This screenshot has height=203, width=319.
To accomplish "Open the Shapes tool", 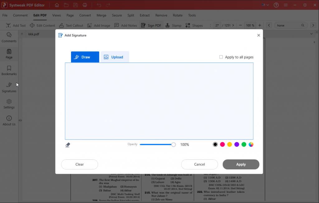I will [x=194, y=25].
